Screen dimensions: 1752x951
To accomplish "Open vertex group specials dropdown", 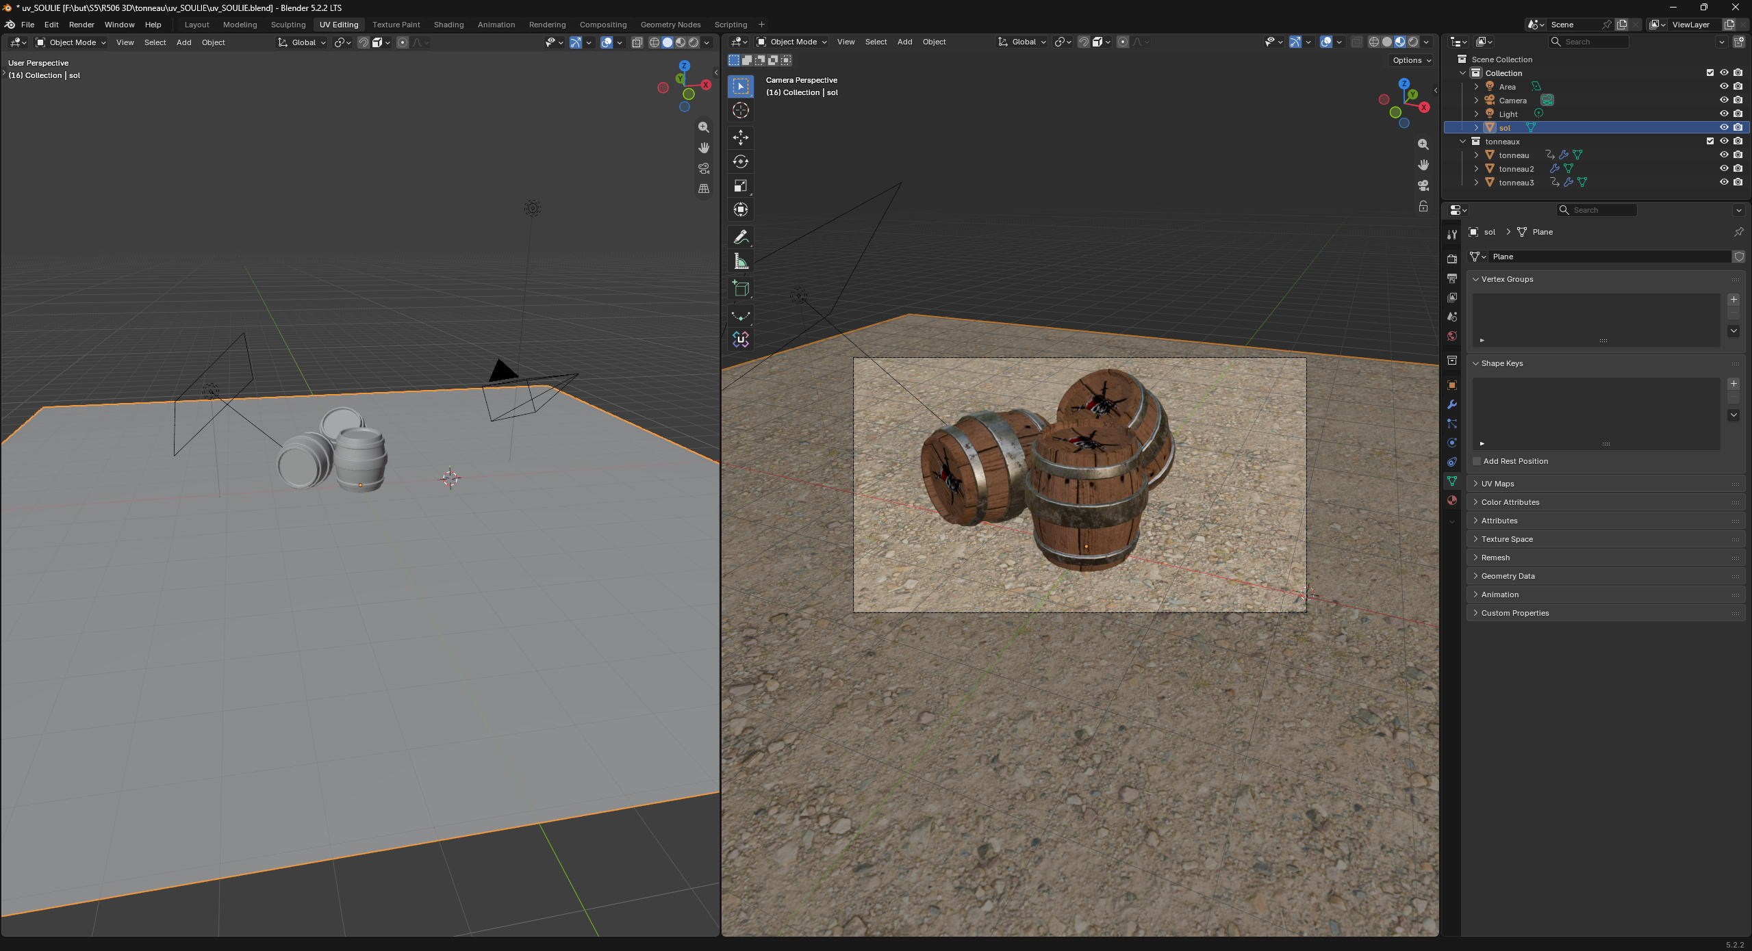I will (1734, 331).
